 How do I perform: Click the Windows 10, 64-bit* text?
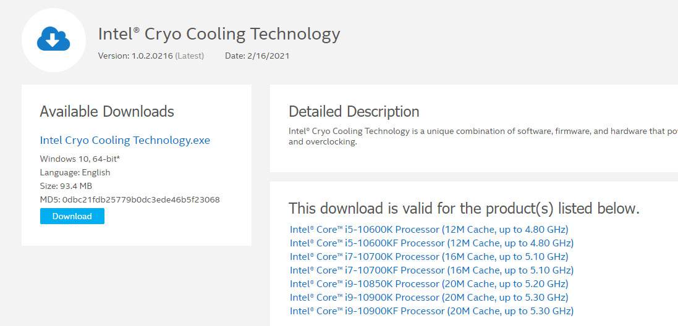(x=80, y=159)
